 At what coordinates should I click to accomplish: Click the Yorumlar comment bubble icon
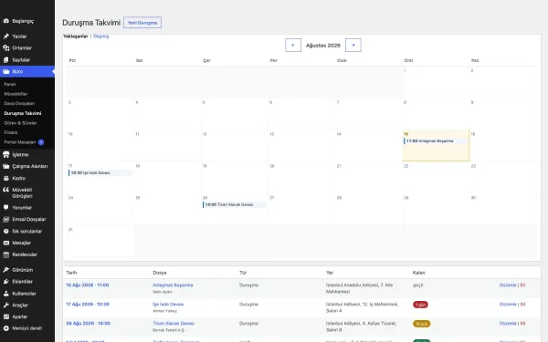6,208
